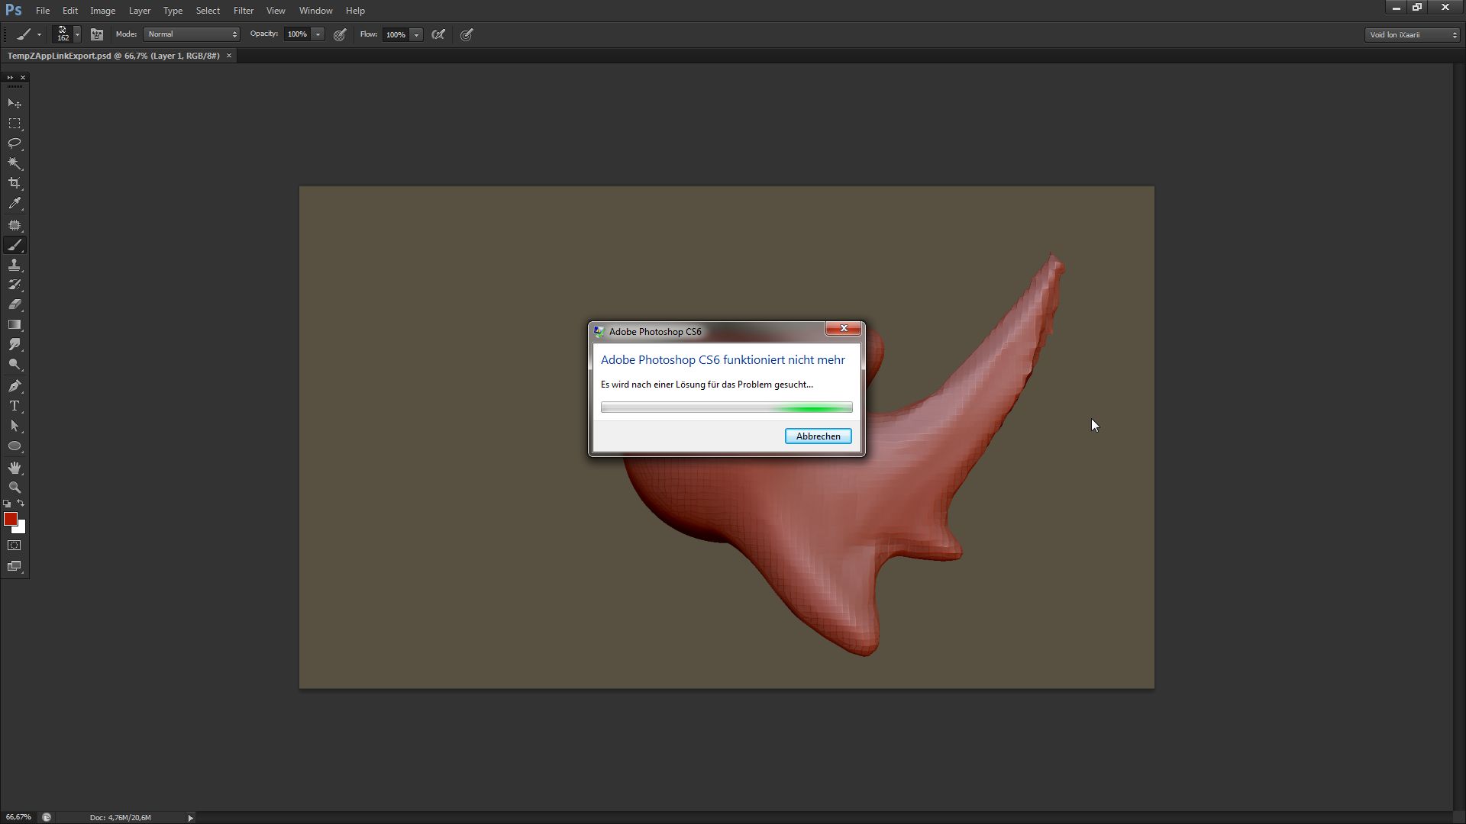1466x824 pixels.
Task: Close the Photoshop crash dialog
Action: click(844, 328)
